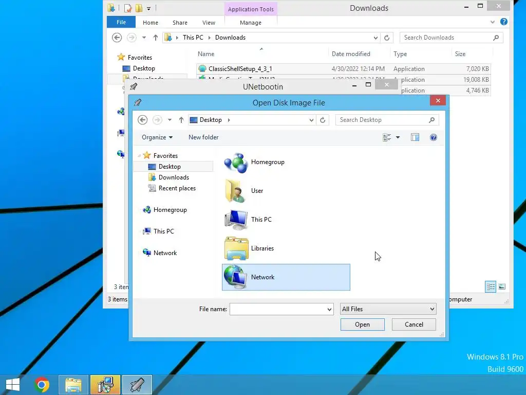The height and width of the screenshot is (395, 526).
Task: Click the Search Desktop field
Action: click(382, 120)
